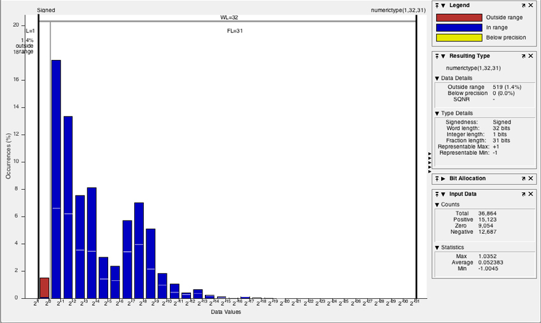The height and width of the screenshot is (323, 541).
Task: Click the Signedness value Signed
Action: pos(502,122)
